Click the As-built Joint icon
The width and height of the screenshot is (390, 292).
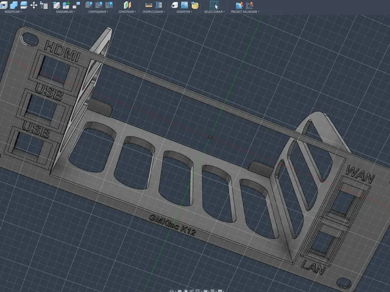(76, 5)
